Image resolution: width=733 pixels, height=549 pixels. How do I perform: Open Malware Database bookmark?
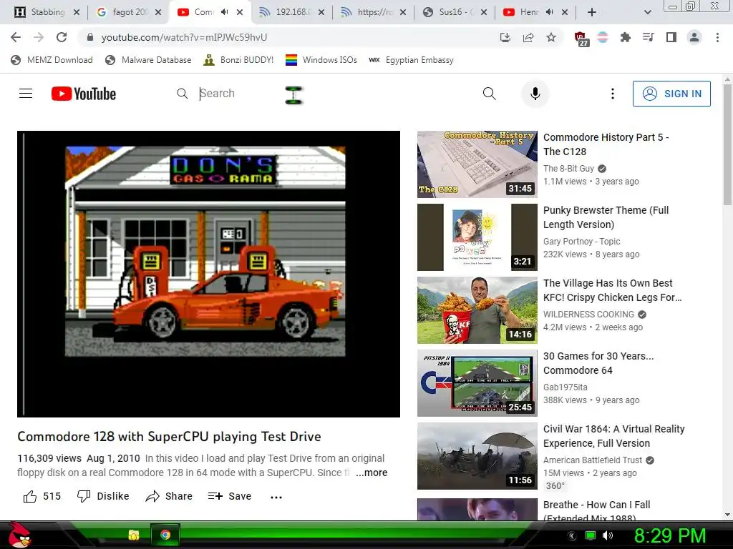(149, 60)
